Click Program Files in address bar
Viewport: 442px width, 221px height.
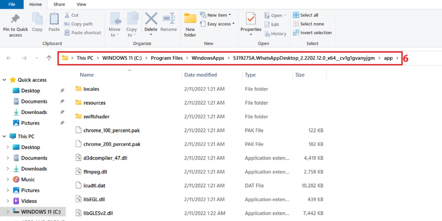coord(167,58)
